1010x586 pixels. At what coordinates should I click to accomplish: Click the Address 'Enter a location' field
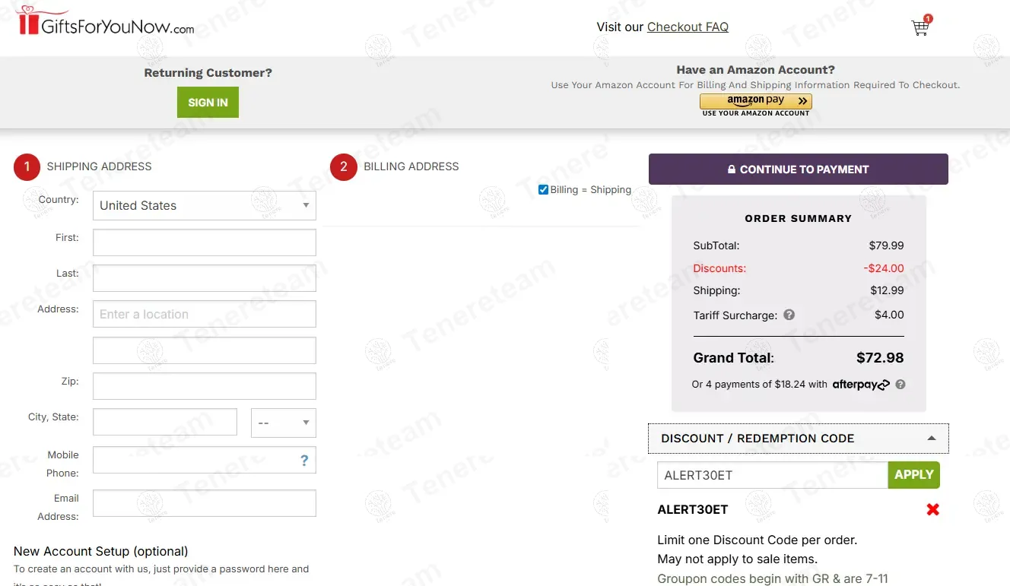(x=205, y=314)
